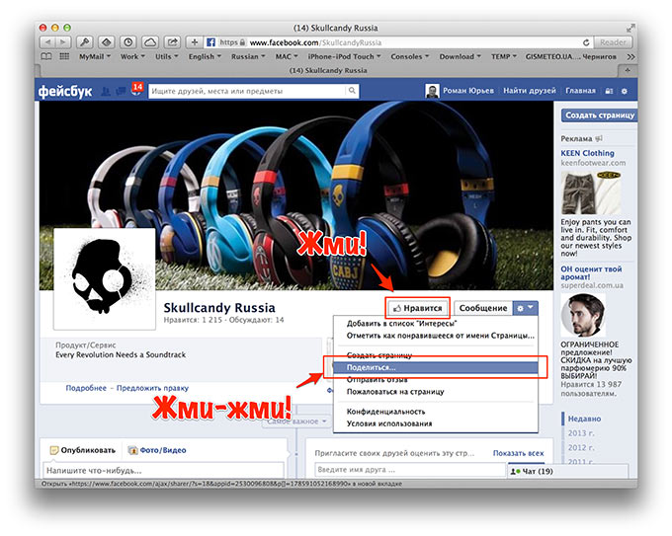Click Роман Юрьев profile avatar
672x536 pixels.
[x=432, y=91]
